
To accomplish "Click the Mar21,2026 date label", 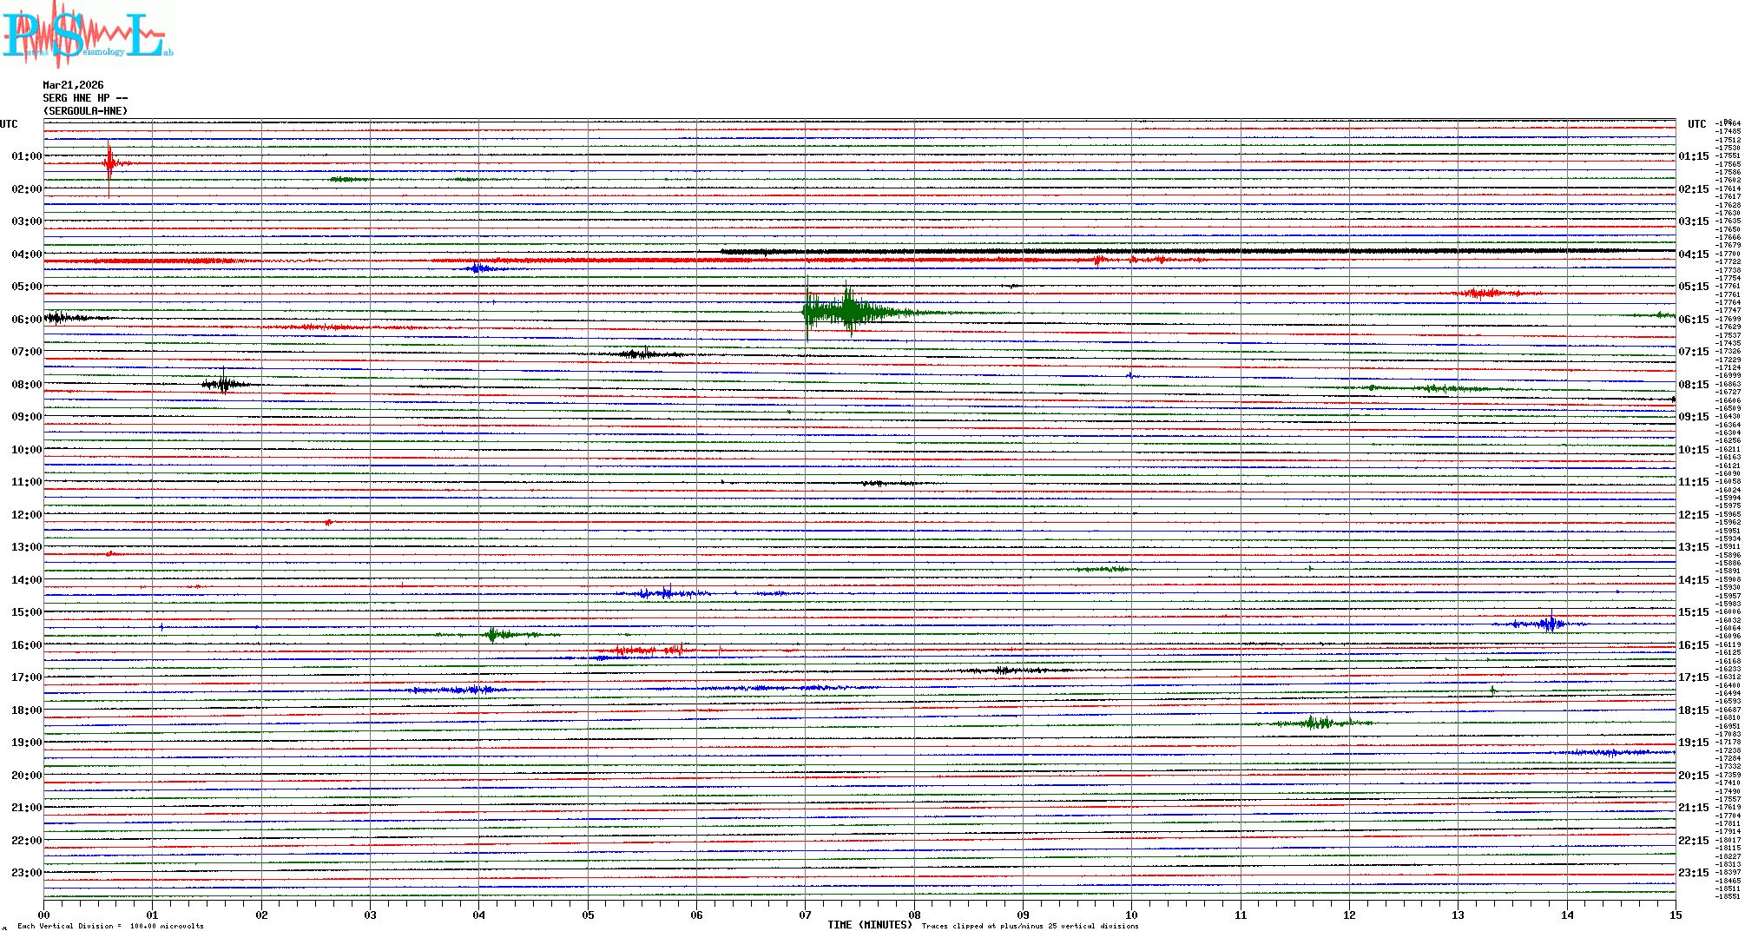I will tap(73, 85).
